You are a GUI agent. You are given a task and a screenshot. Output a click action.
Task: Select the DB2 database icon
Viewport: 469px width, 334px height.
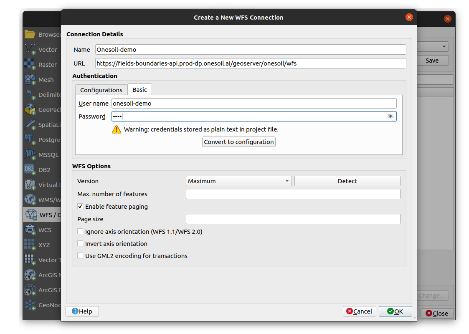click(30, 170)
